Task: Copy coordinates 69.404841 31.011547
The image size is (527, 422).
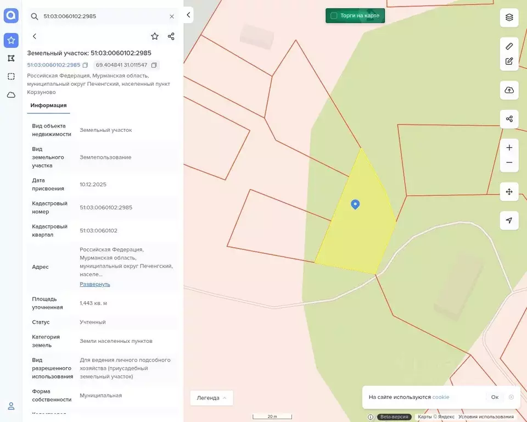Action: [154, 65]
